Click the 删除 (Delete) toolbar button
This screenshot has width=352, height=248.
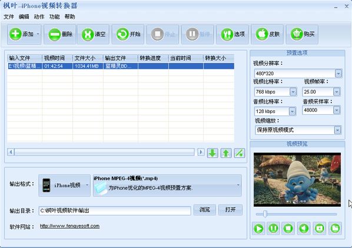[60, 34]
